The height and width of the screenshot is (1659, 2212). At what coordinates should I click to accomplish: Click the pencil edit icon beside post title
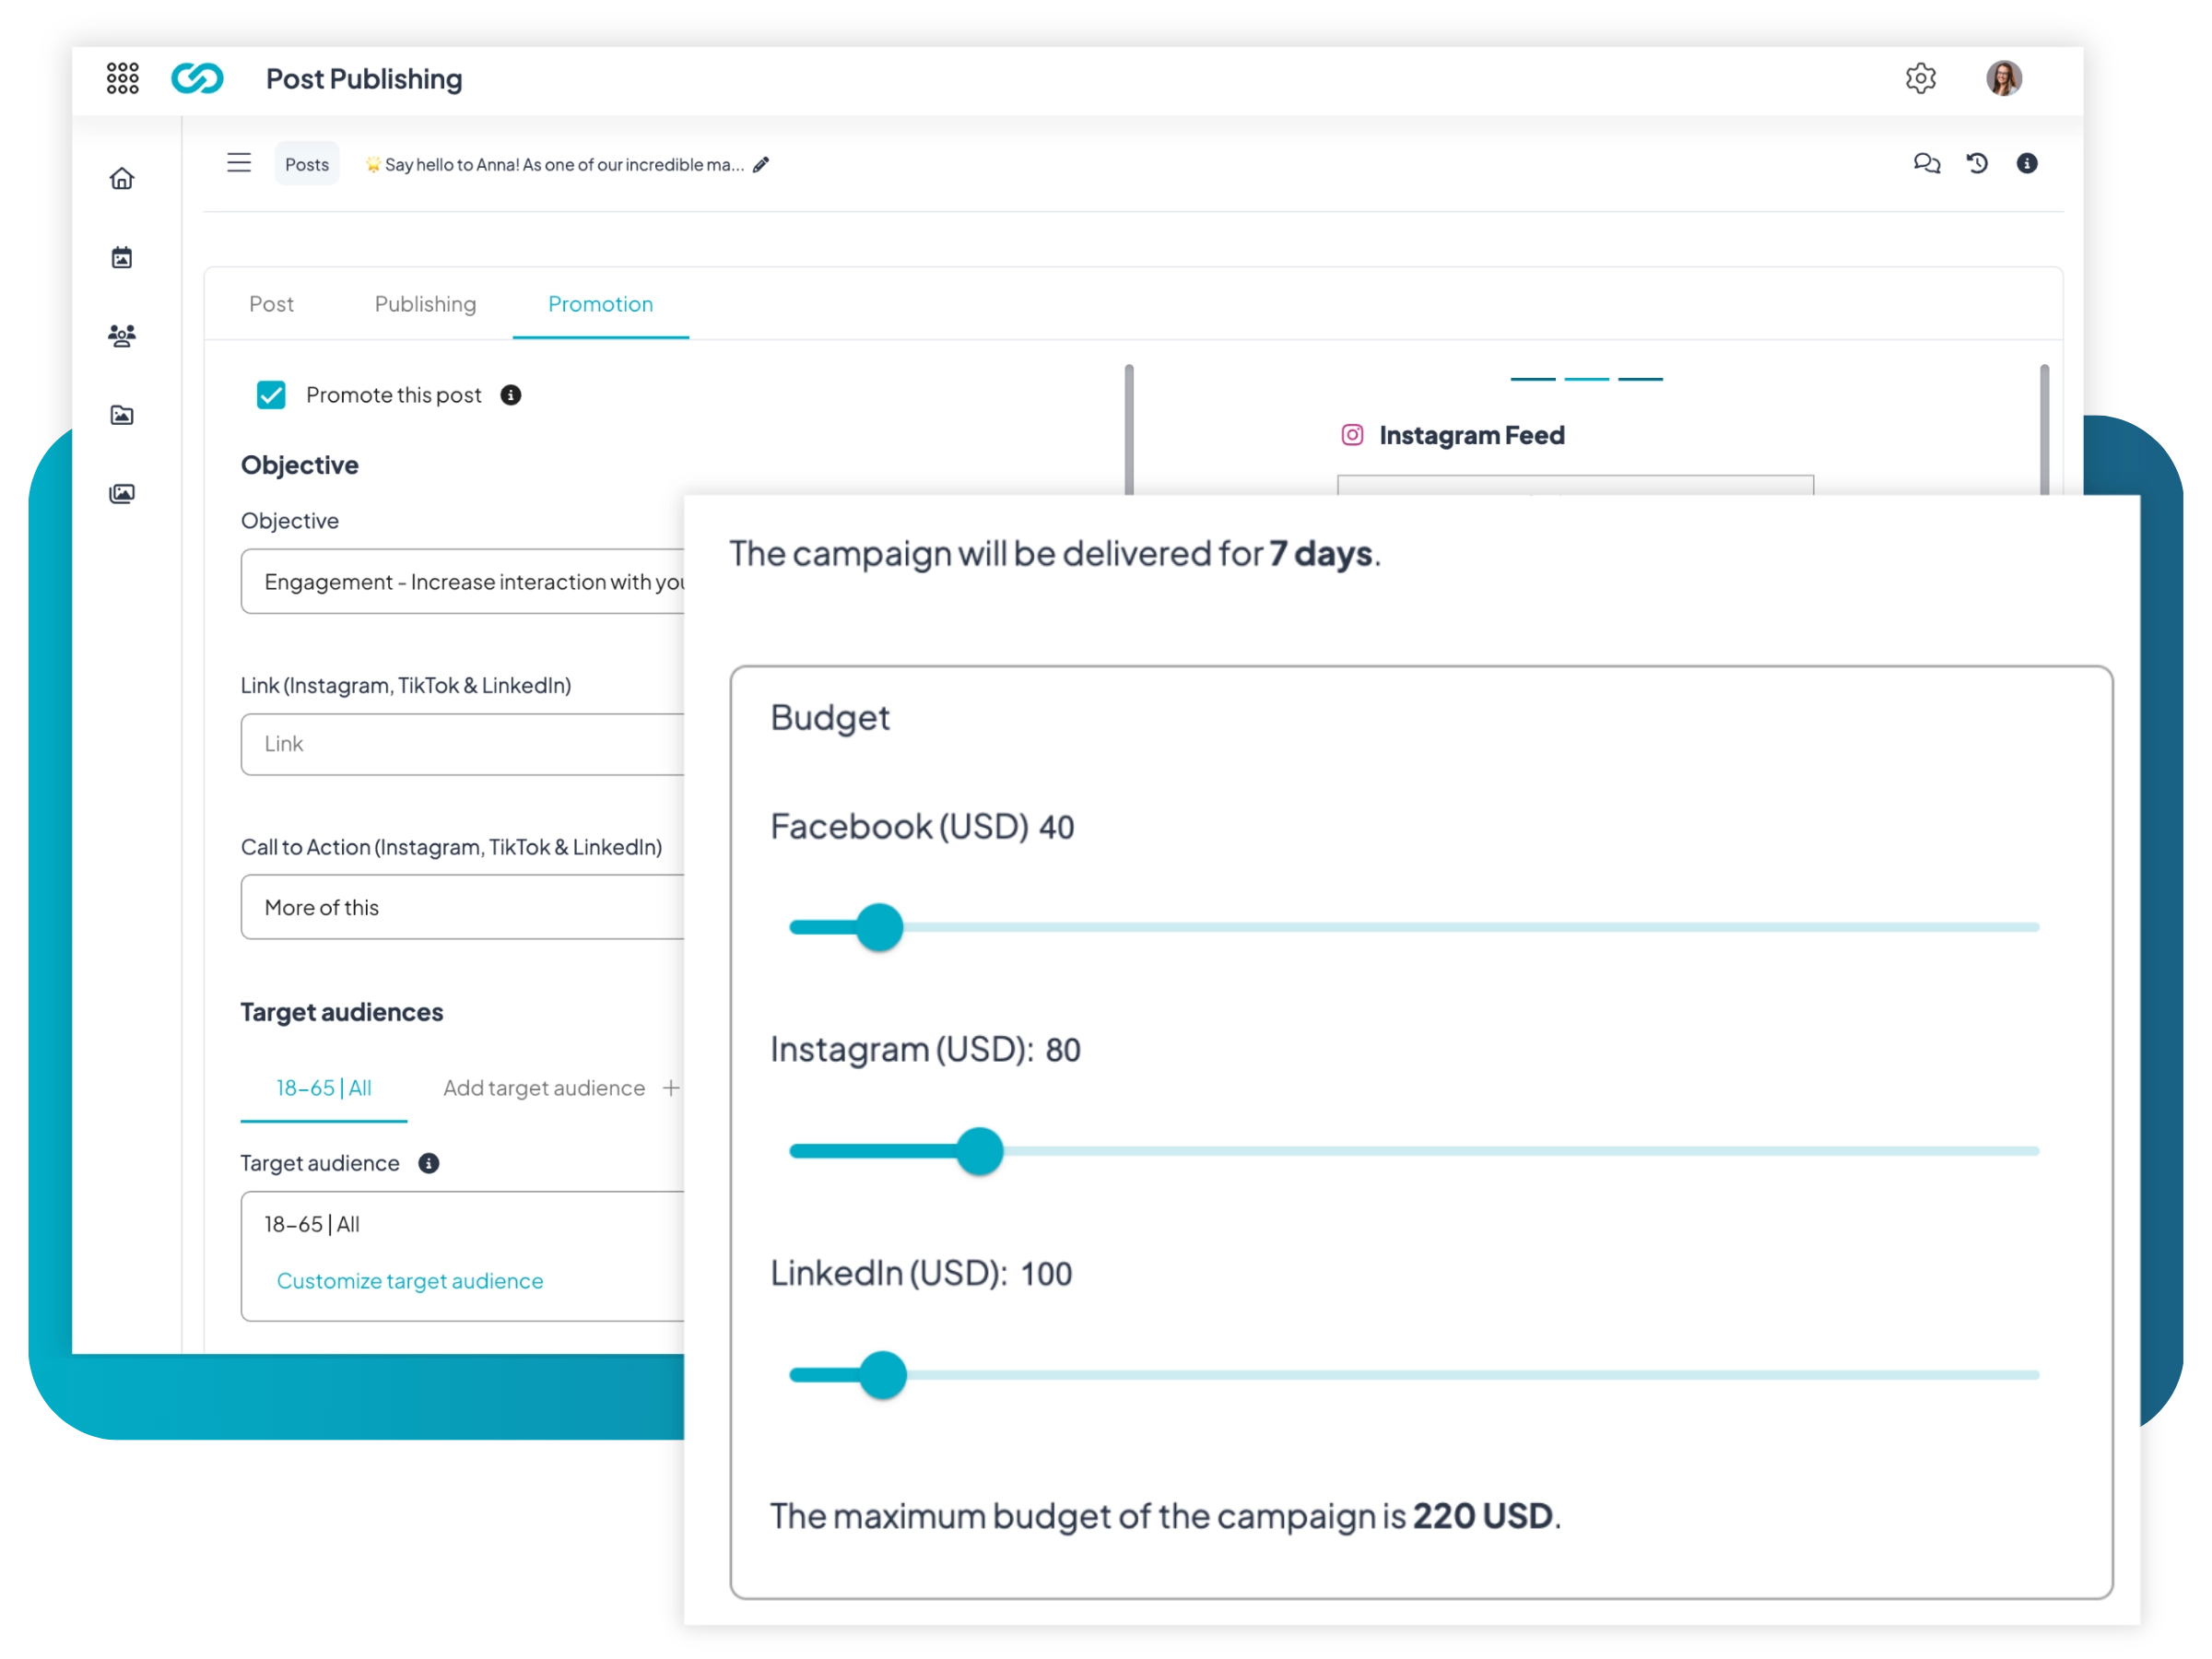[761, 165]
